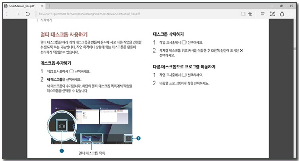
Task: Click the multi-desktop illustration image
Action: coord(92,121)
